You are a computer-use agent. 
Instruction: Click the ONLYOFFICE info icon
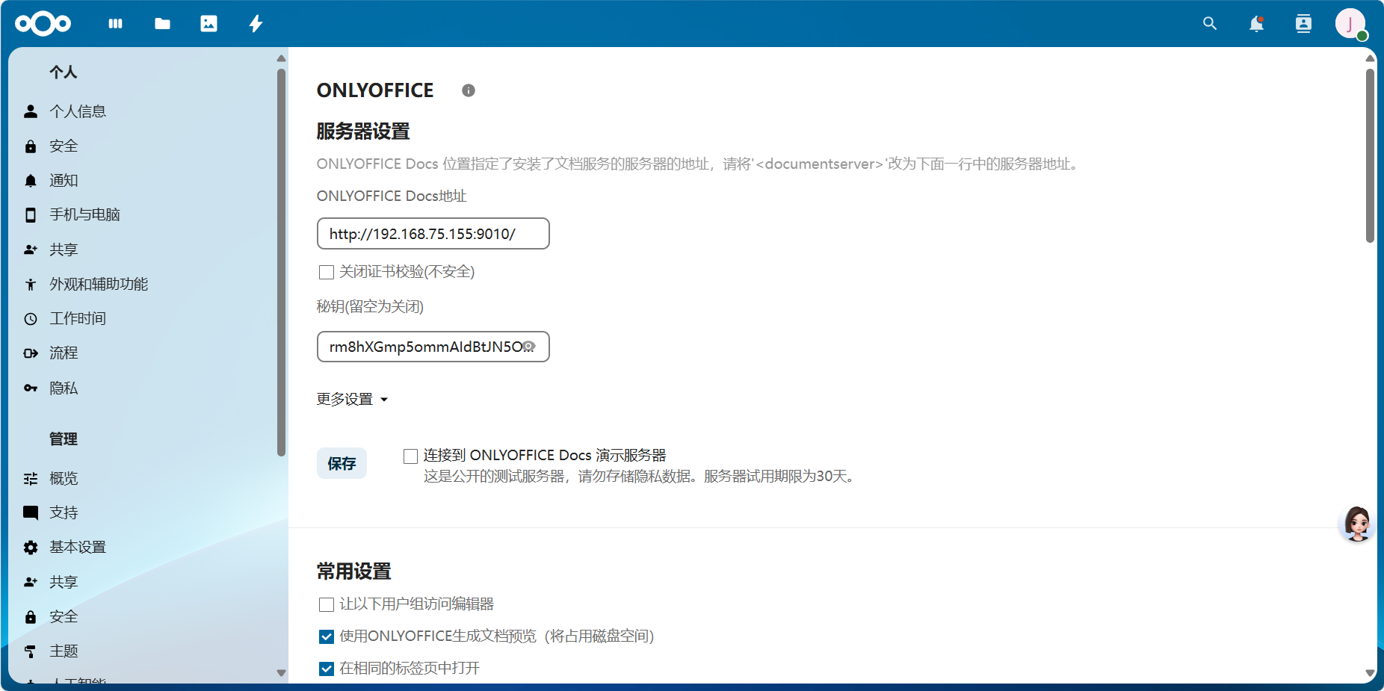[x=469, y=90]
